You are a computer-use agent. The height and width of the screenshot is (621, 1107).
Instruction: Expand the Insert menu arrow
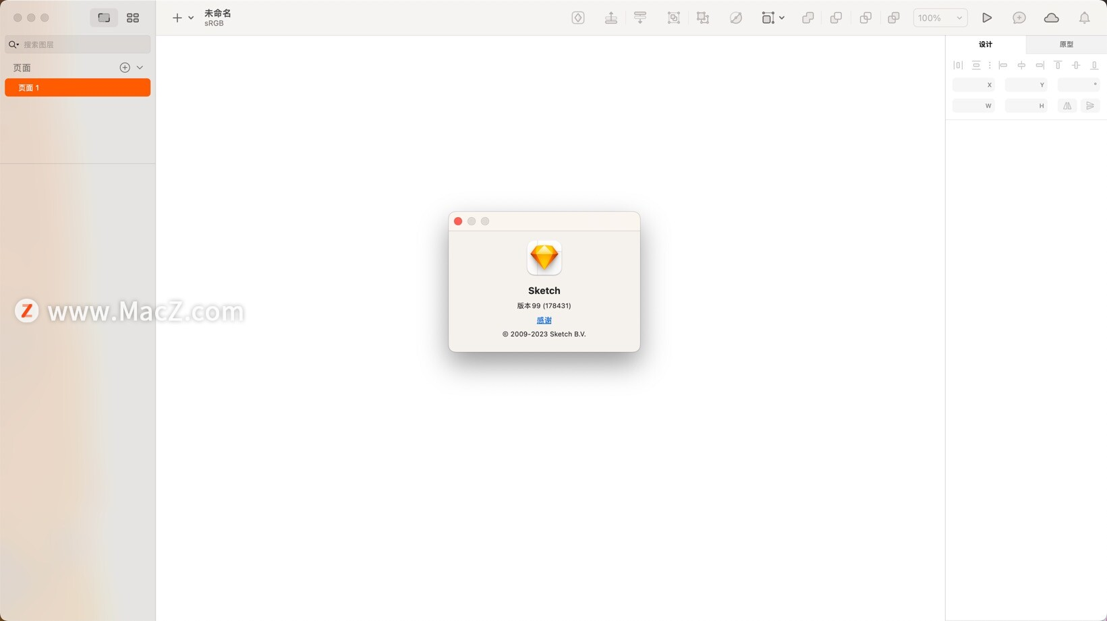(x=191, y=18)
